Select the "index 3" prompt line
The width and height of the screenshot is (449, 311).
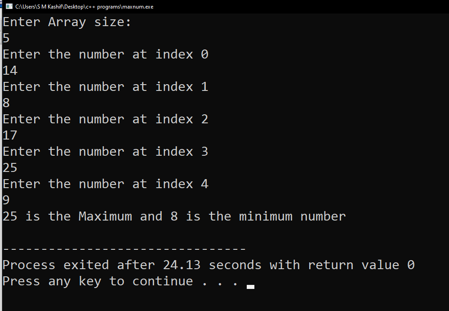point(105,151)
